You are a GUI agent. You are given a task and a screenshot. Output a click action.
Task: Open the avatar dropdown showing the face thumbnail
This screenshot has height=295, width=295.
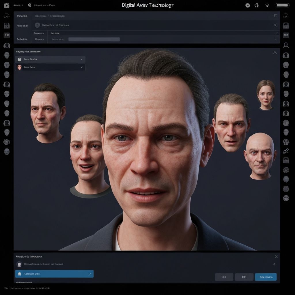[x=50, y=67]
